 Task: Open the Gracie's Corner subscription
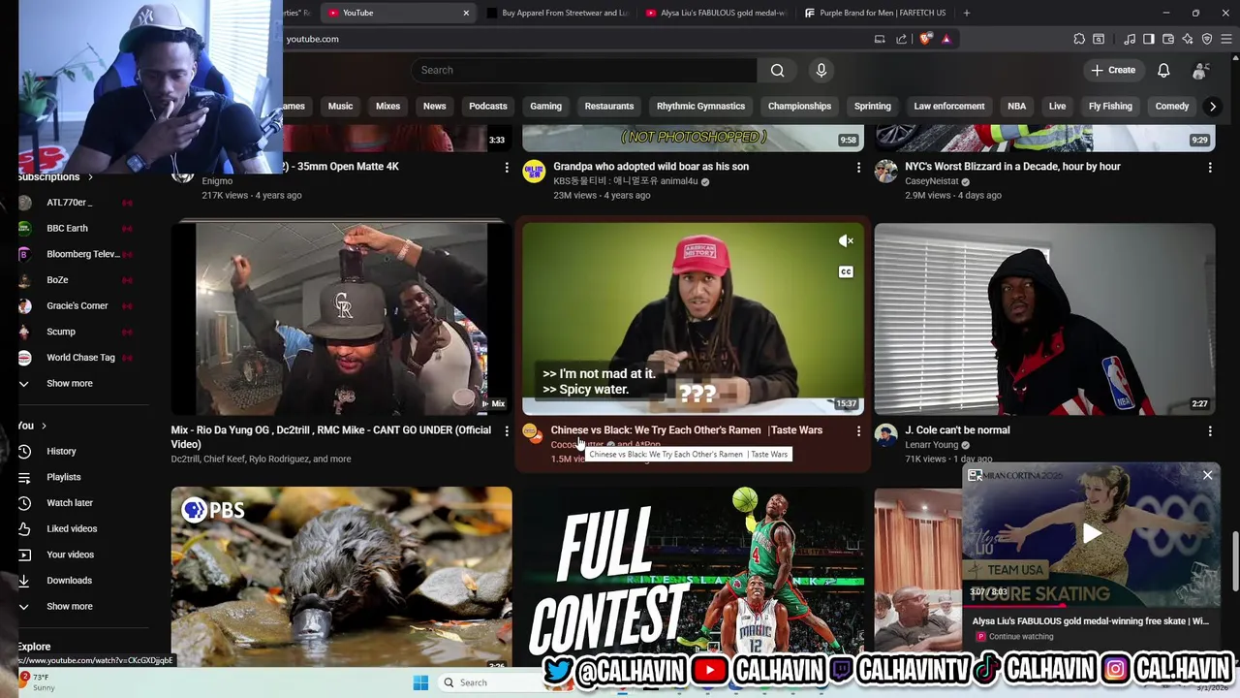(x=77, y=305)
